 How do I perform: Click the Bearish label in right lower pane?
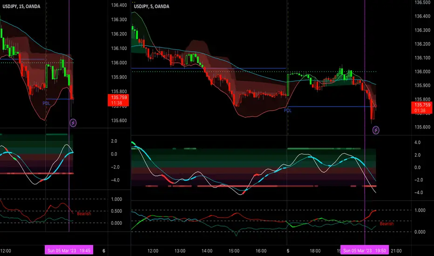click(x=387, y=223)
